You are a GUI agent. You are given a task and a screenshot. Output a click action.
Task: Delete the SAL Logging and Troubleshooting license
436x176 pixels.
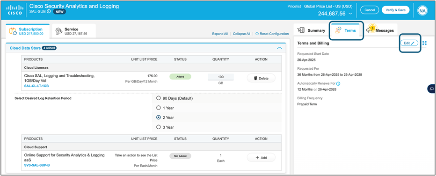pyautogui.click(x=261, y=78)
